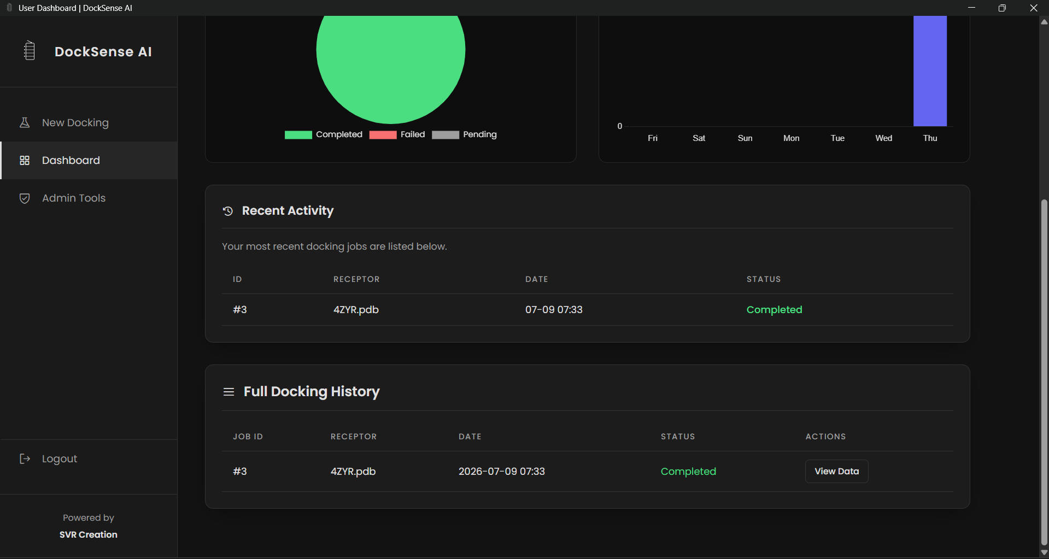Click date 07-09 07:33 in Recent Activity
The width and height of the screenshot is (1049, 559).
click(554, 309)
